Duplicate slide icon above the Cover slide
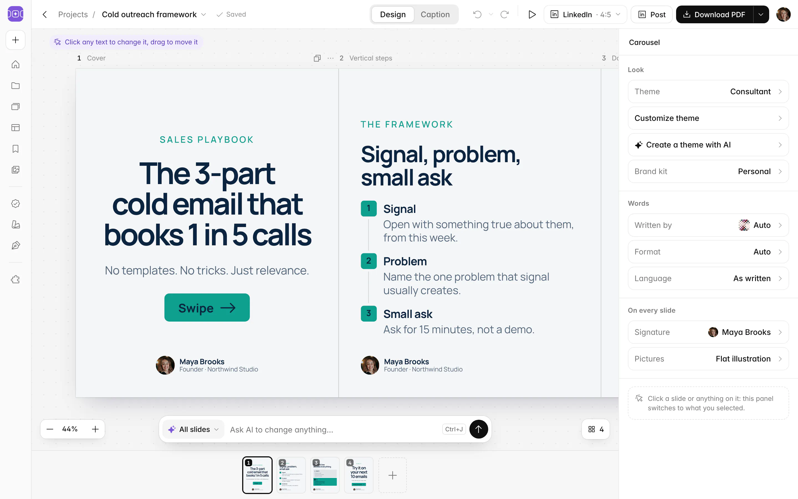The height and width of the screenshot is (499, 798). (x=317, y=58)
